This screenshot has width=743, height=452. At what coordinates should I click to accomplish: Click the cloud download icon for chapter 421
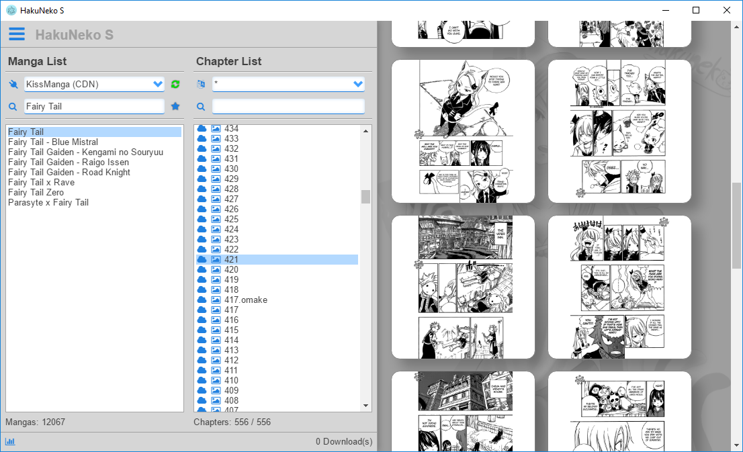(x=202, y=259)
